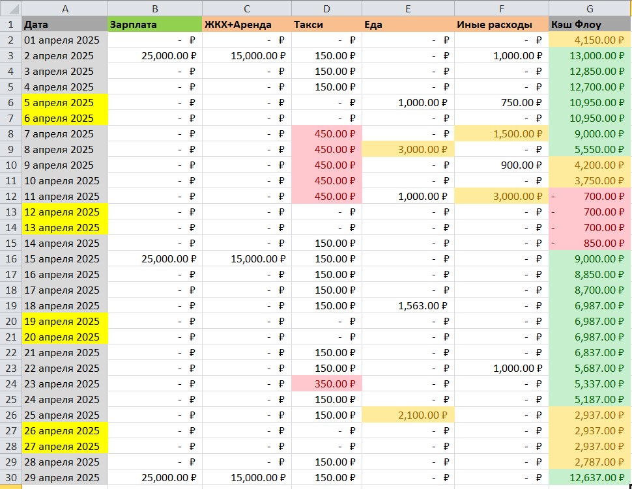Select taxi 450.00 for 11 апреля
The height and width of the screenshot is (489, 632).
(326, 196)
